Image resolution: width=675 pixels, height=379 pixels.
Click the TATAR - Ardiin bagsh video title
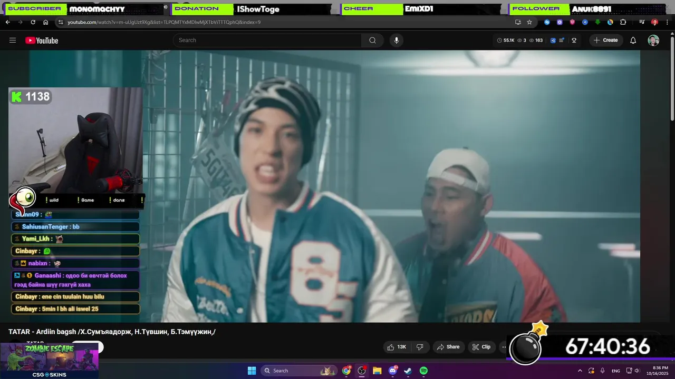pos(112,332)
